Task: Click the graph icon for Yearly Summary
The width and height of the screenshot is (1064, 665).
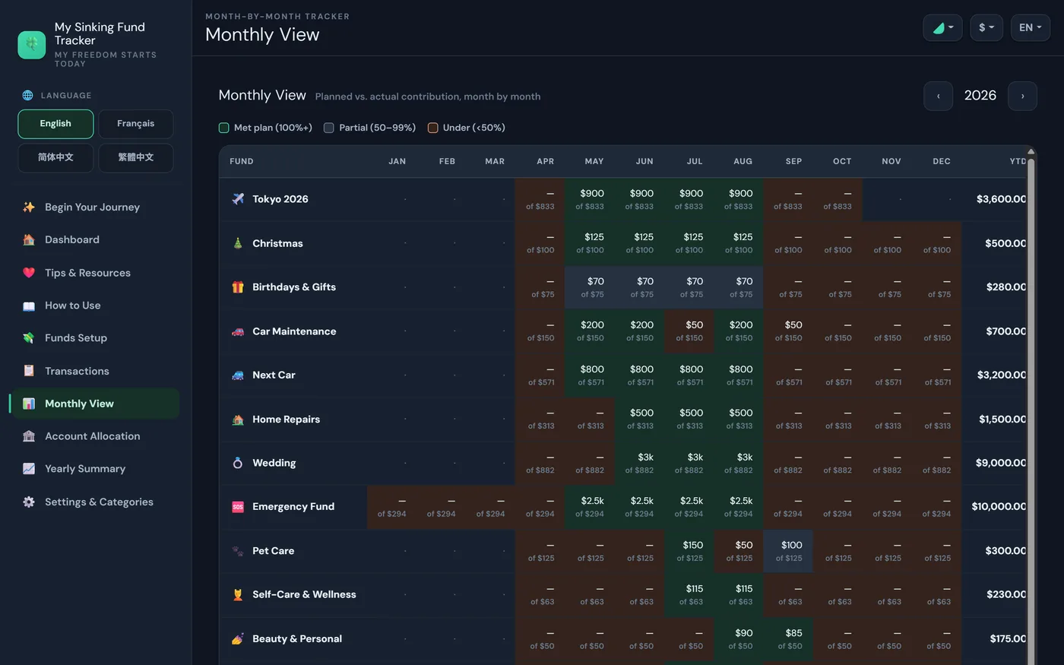Action: click(29, 469)
